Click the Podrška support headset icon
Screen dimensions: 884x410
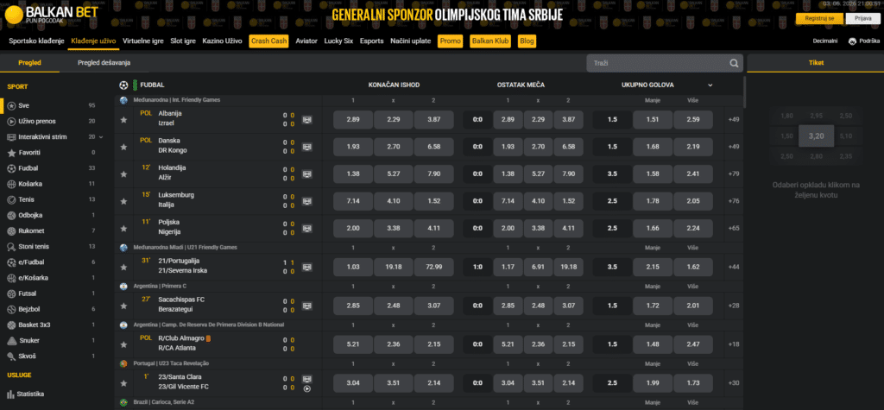point(852,41)
